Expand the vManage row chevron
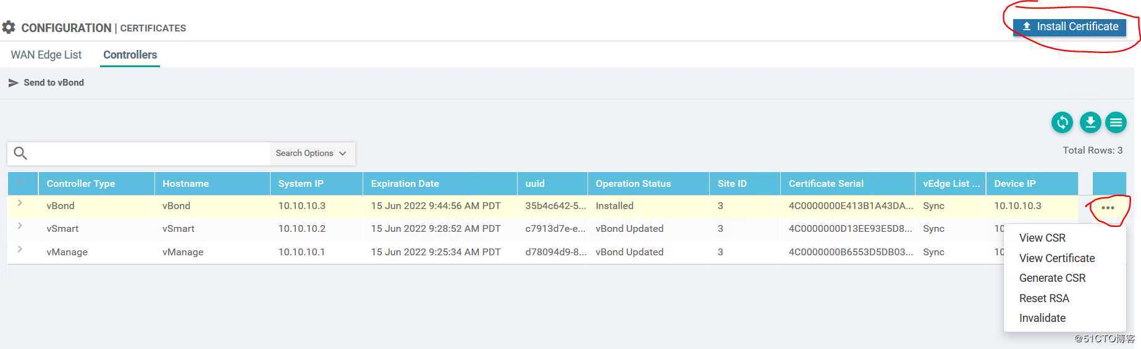The height and width of the screenshot is (349, 1141). (x=20, y=249)
